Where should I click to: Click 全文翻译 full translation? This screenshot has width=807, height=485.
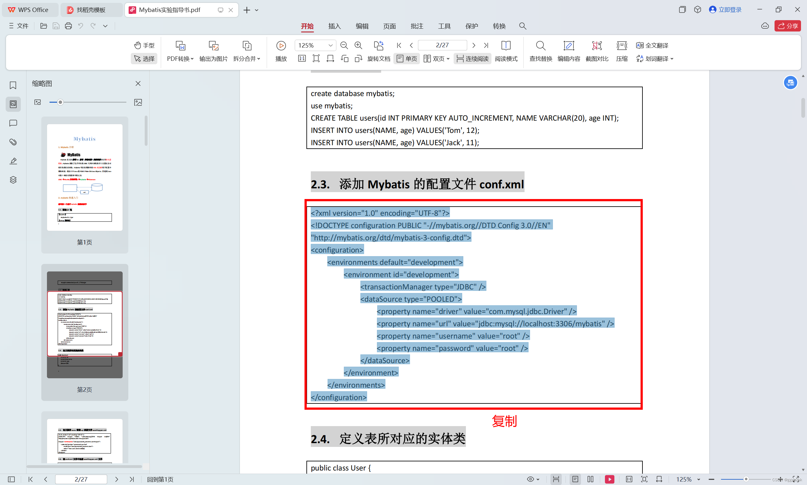click(652, 45)
